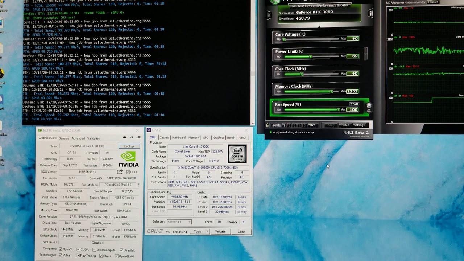464x261 pixels.
Task: Click the Afterburner Reset button
Action: (x=345, y=125)
